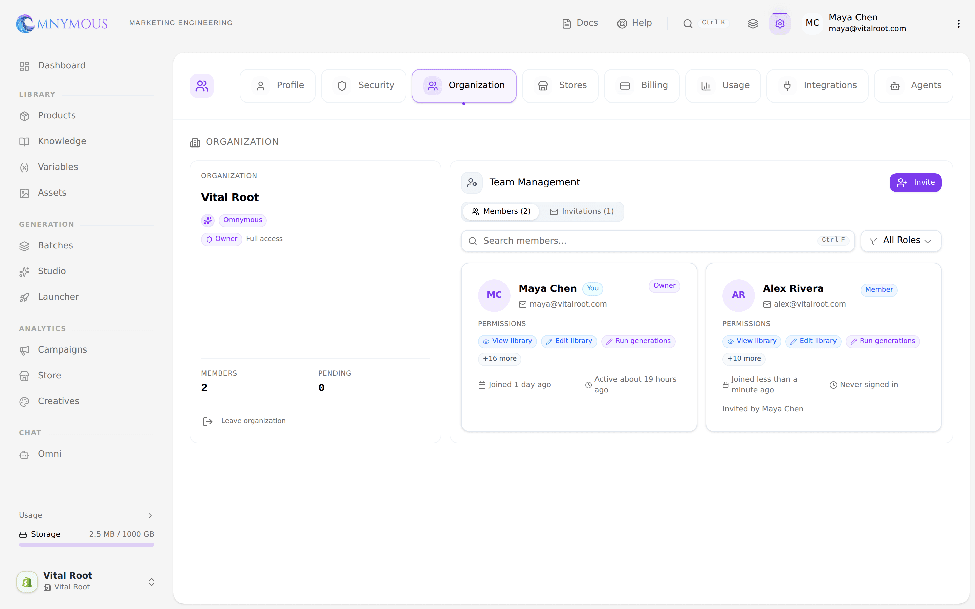Click Alex Rivera's Member role badge

pyautogui.click(x=879, y=290)
